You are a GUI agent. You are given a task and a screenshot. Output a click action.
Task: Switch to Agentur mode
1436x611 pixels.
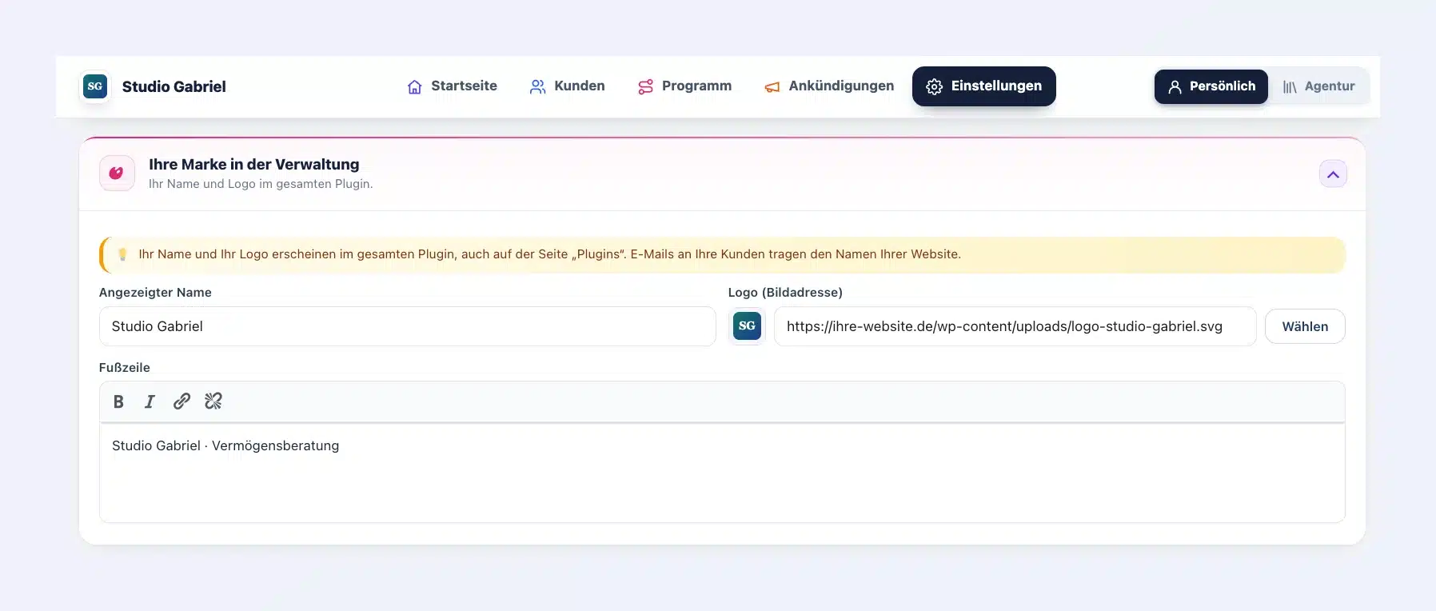click(x=1318, y=86)
